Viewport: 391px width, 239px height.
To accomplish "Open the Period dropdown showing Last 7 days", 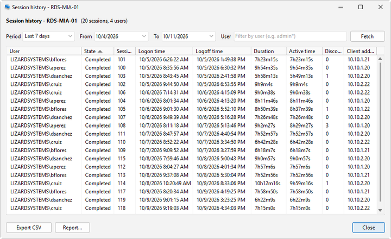I will click(49, 36).
